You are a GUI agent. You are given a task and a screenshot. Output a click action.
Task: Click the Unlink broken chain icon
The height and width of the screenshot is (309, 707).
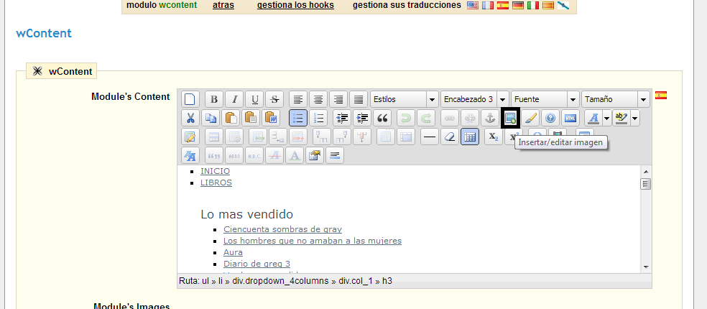(470, 118)
